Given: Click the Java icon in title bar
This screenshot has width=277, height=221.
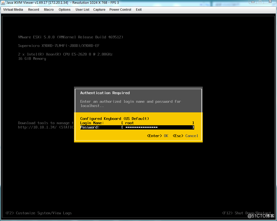Looking at the screenshot, I should point(3,3).
